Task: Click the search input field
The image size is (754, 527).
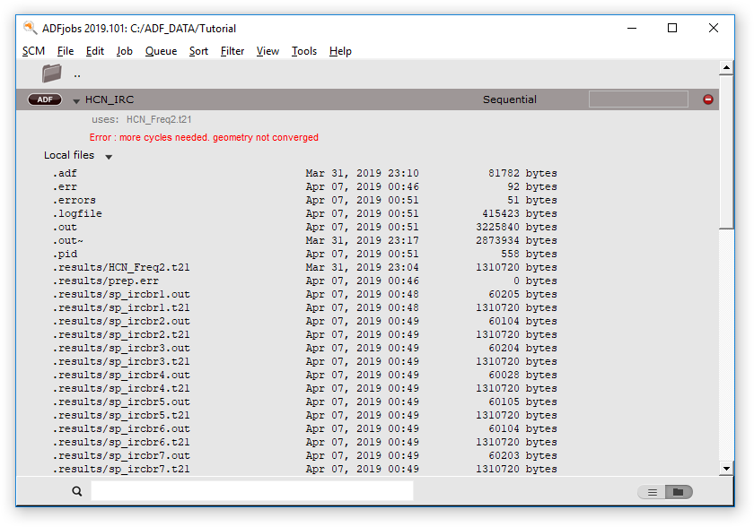Action: pos(252,491)
